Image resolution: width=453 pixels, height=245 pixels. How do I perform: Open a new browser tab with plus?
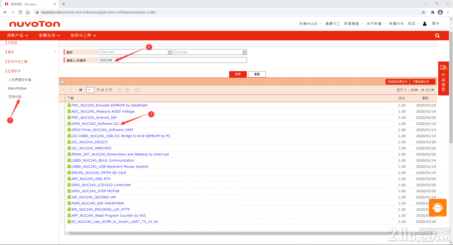[64, 4]
